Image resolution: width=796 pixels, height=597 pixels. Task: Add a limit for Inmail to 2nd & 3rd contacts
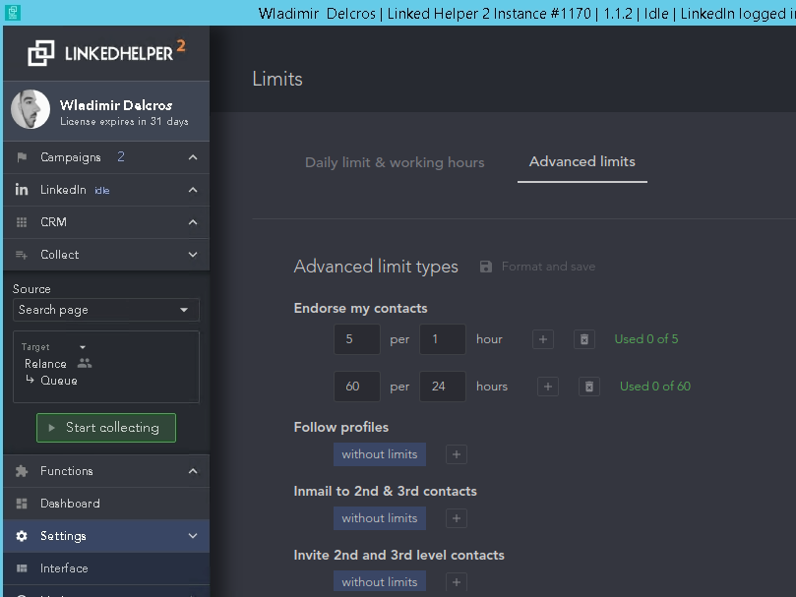pos(457,518)
